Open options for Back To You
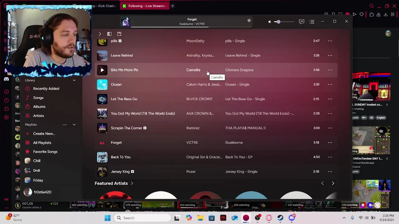 pyautogui.click(x=330, y=157)
